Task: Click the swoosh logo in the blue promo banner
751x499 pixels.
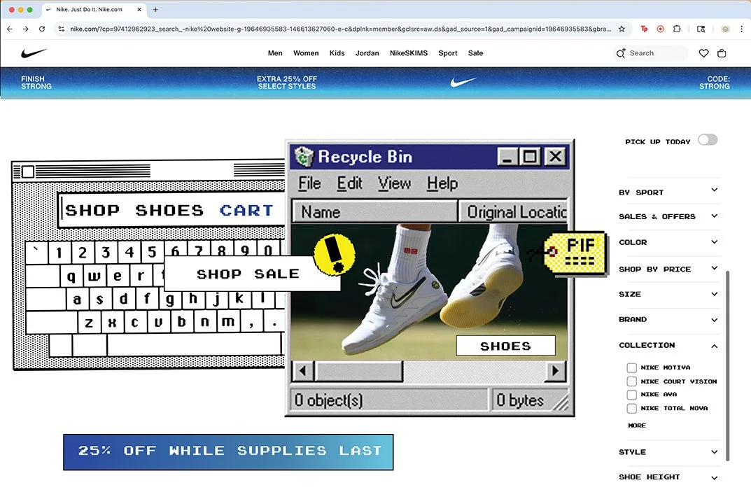Action: 463,82
